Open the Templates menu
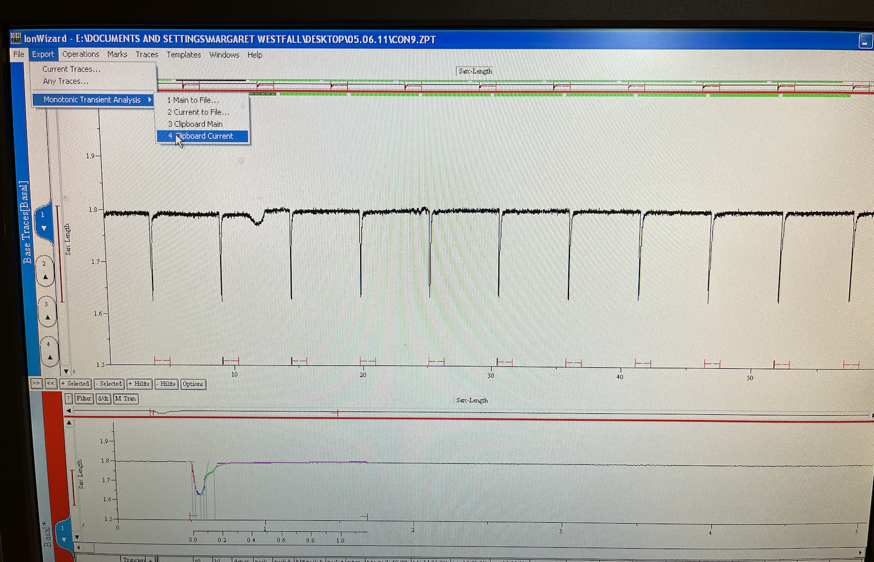 [183, 55]
